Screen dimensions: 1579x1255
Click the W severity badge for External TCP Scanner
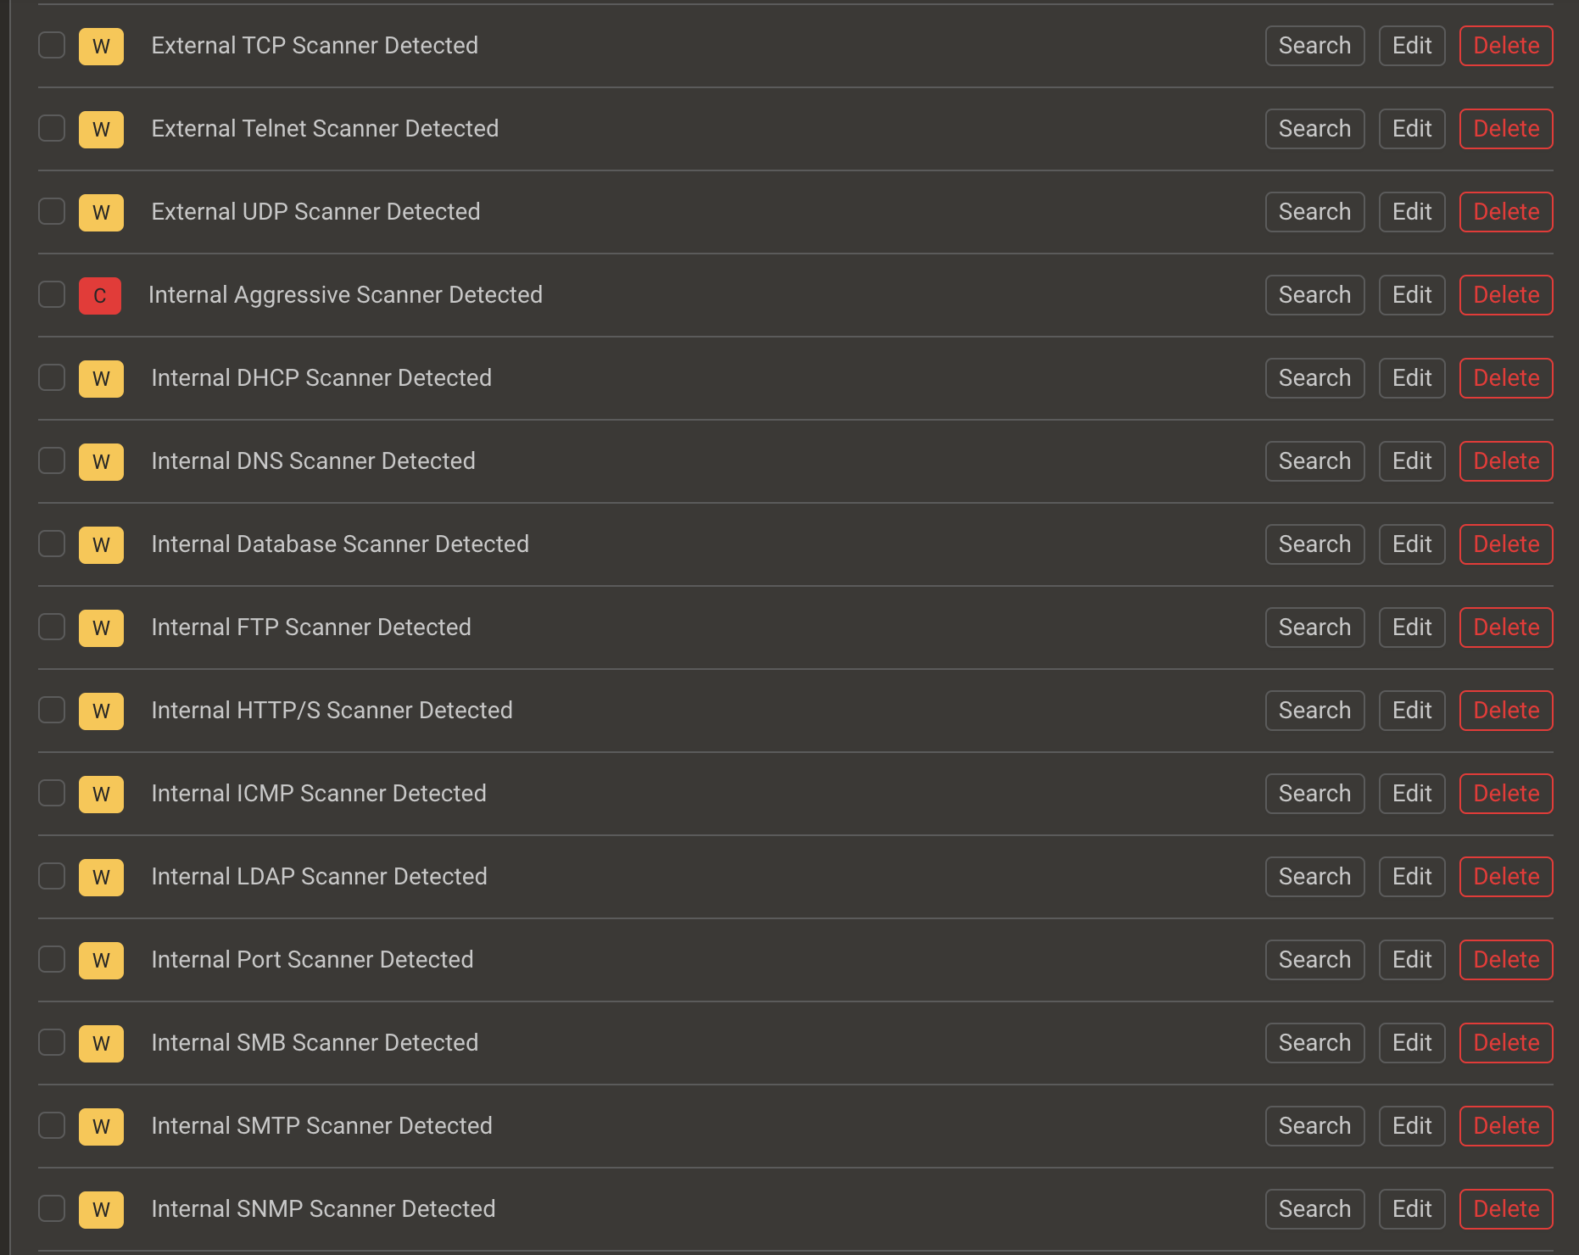(x=101, y=47)
